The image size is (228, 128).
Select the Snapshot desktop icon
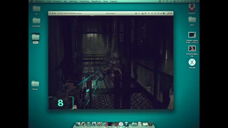(192, 8)
